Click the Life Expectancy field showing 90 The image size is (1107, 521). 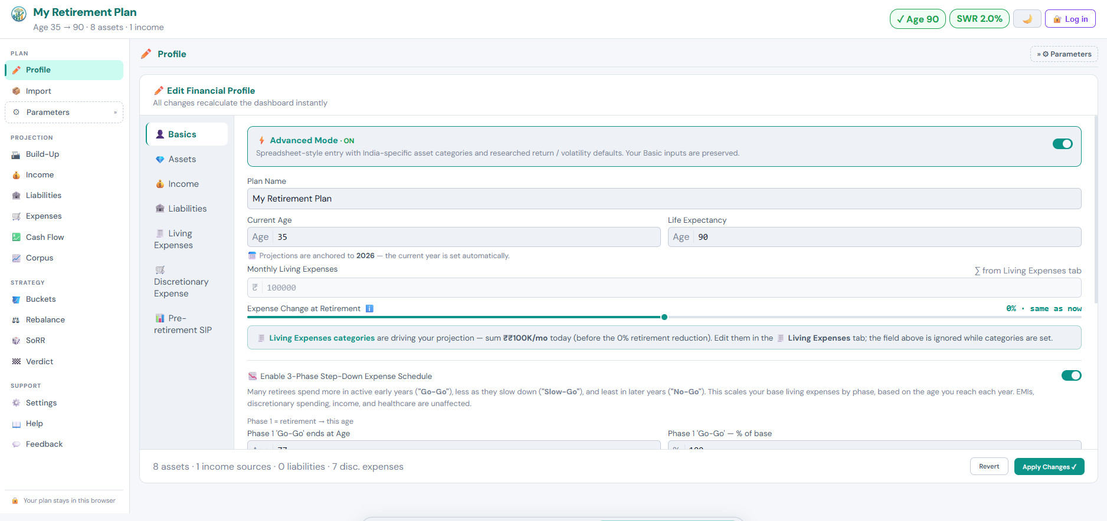pyautogui.click(x=875, y=237)
